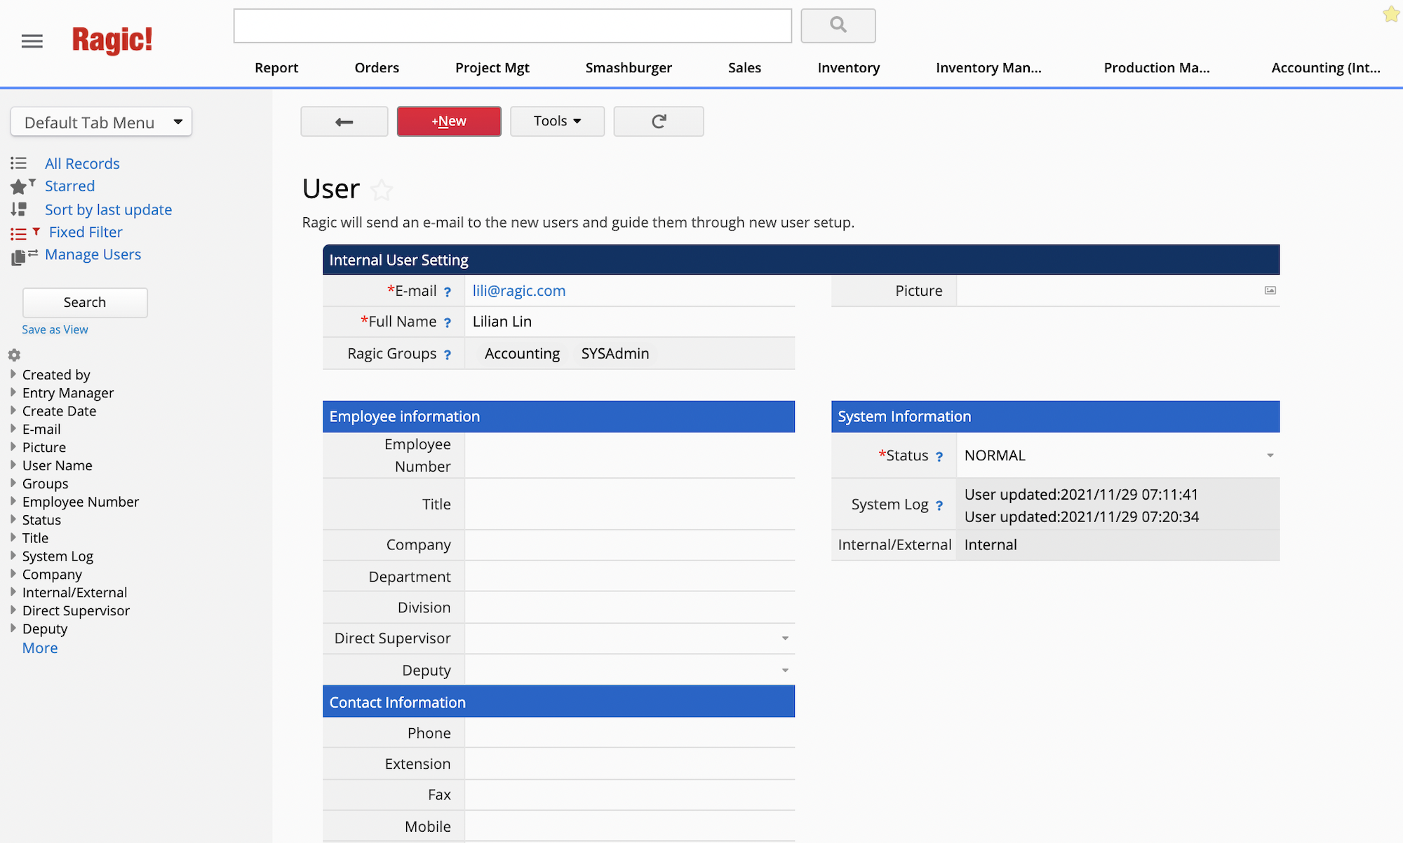
Task: Expand the Status filter
Action: (13, 520)
